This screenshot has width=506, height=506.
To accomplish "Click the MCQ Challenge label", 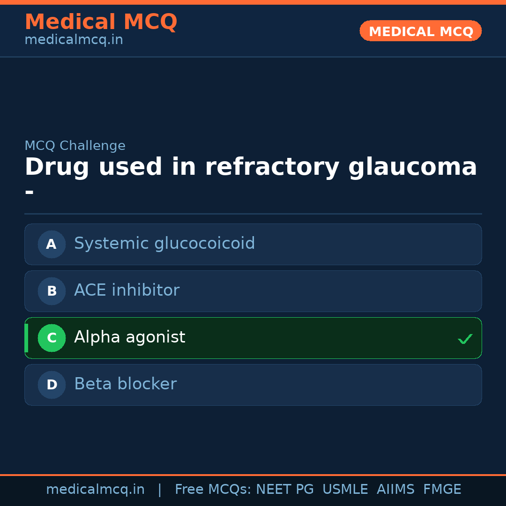I will pyautogui.click(x=75, y=146).
